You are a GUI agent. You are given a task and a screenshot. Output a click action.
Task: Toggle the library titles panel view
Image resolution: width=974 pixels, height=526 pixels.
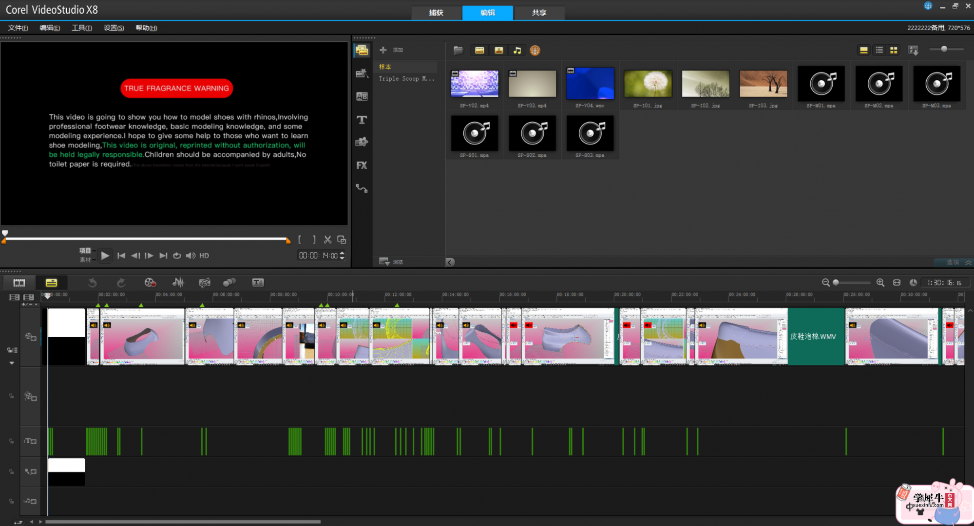(x=863, y=50)
